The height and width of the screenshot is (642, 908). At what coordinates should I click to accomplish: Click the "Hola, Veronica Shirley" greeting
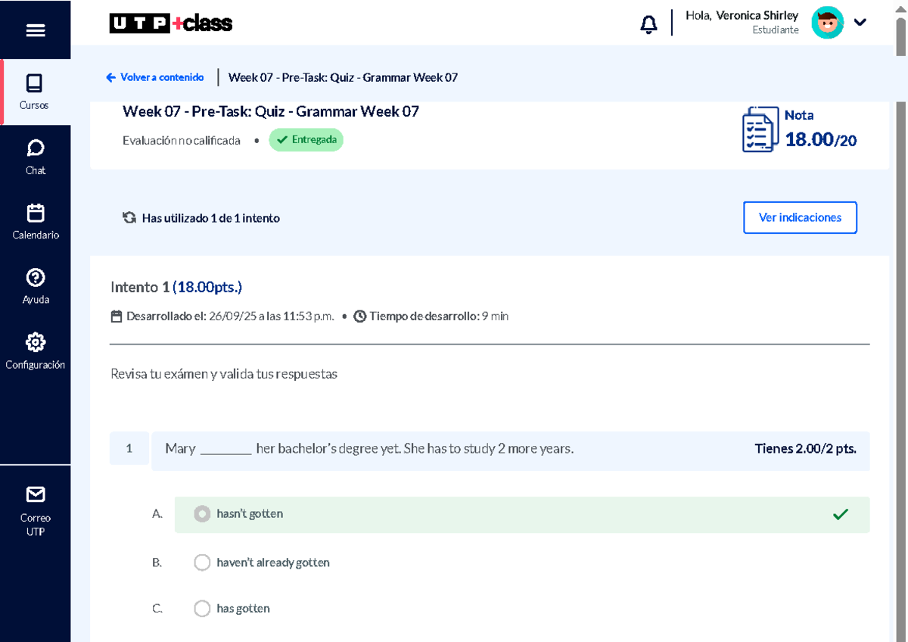[x=742, y=15]
